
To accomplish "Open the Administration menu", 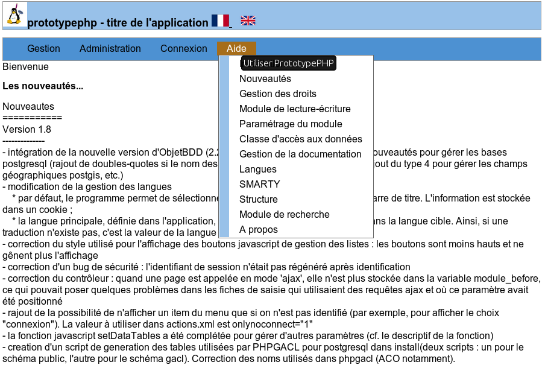I will pos(110,48).
